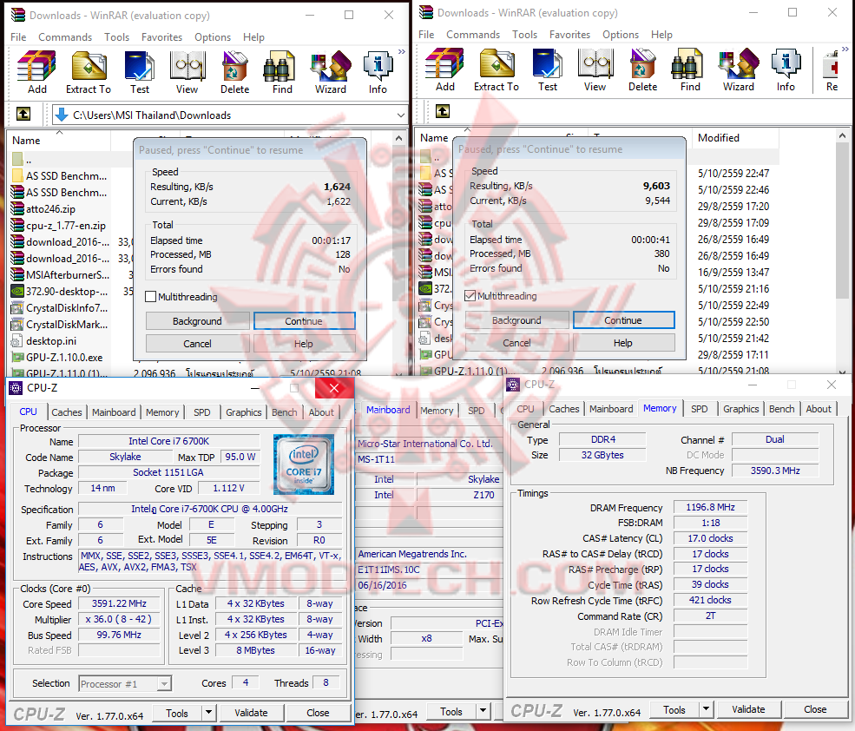Click Validate button in left CPU-Z
Screen dimensions: 855x731
click(x=251, y=713)
